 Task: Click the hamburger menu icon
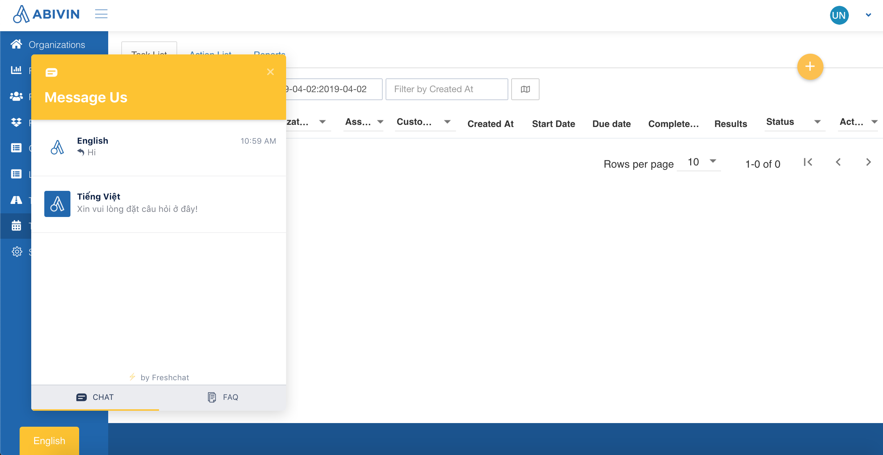coord(101,14)
